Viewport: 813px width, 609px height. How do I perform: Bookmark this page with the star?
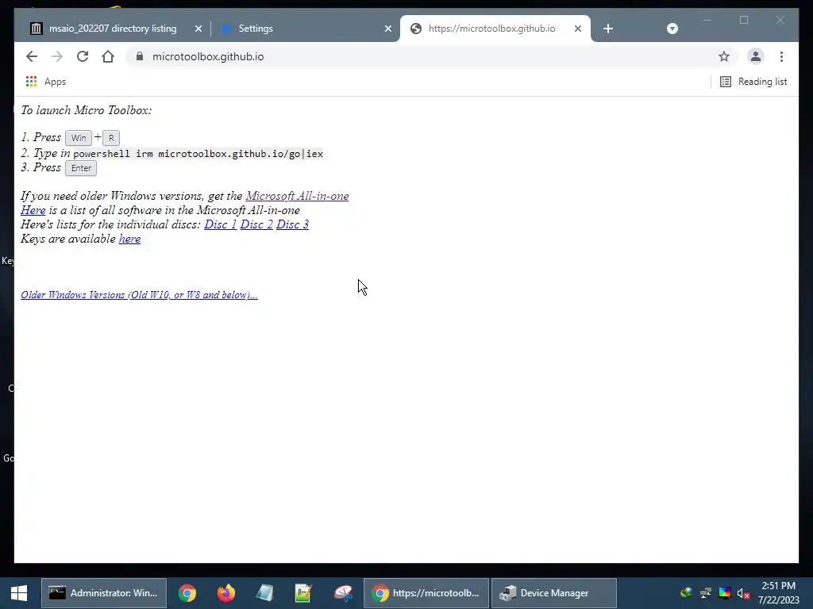click(724, 56)
